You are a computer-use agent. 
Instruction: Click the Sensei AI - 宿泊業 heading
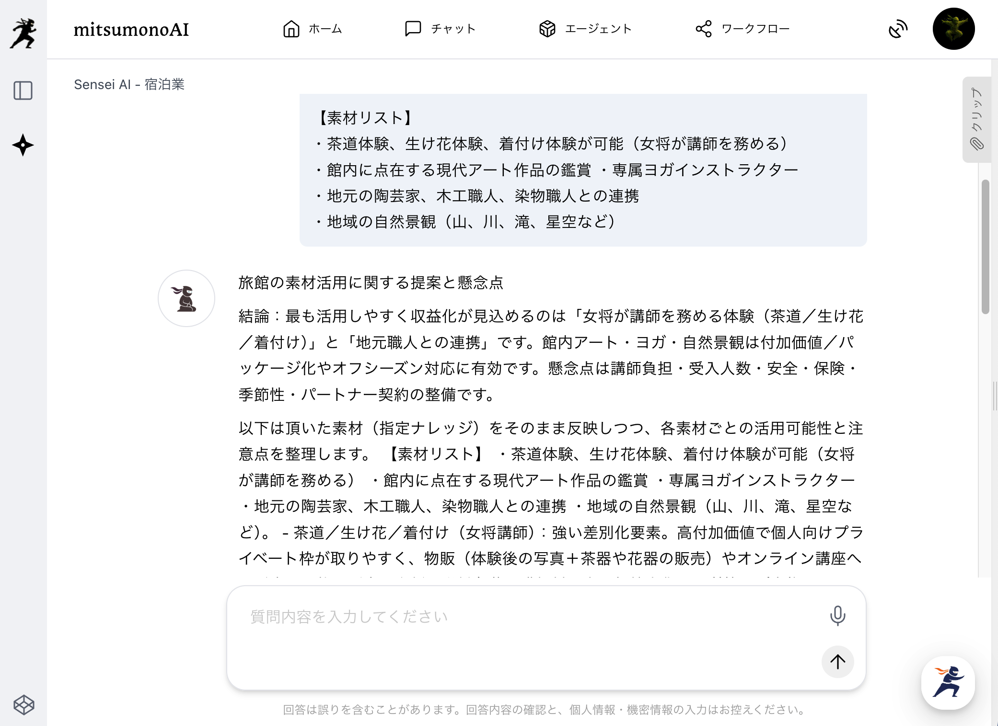point(129,84)
